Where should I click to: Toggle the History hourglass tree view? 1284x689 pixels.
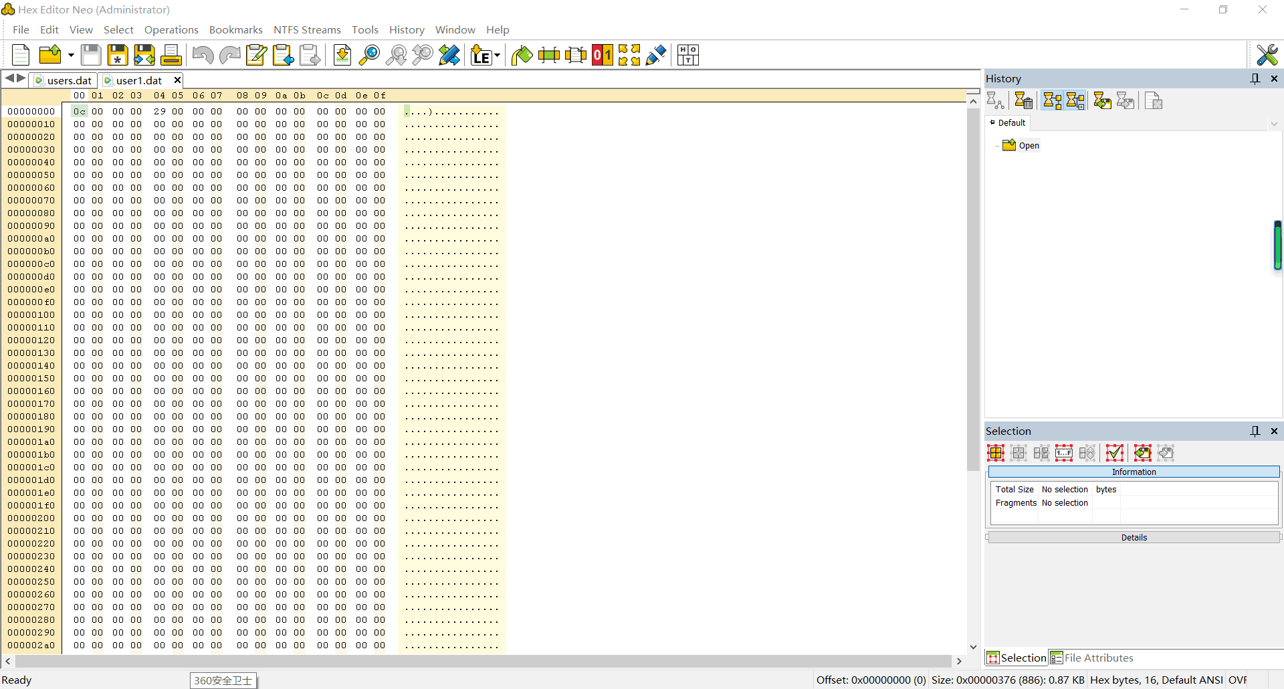(1053, 101)
